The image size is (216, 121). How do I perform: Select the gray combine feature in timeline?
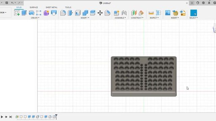(x=37, y=117)
